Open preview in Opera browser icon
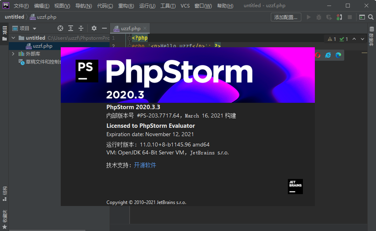Image resolution: width=376 pixels, height=231 pixels. point(318,55)
